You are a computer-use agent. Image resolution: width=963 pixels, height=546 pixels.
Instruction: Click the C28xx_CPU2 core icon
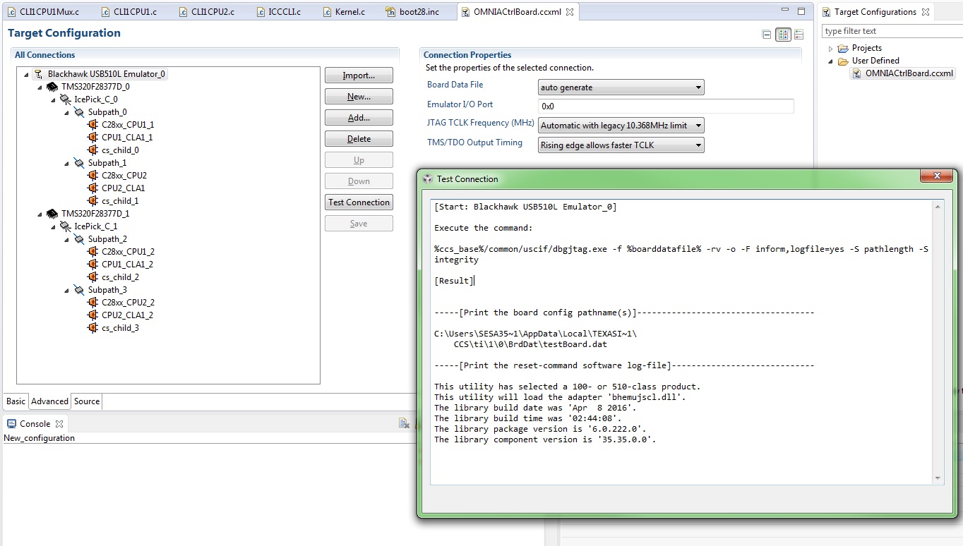pos(92,176)
